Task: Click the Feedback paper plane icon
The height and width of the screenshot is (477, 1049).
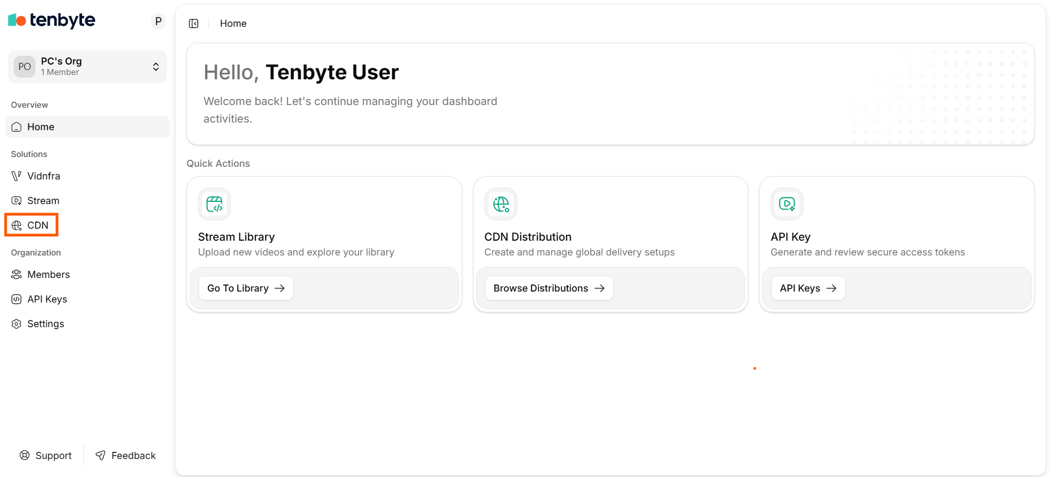Action: click(101, 455)
